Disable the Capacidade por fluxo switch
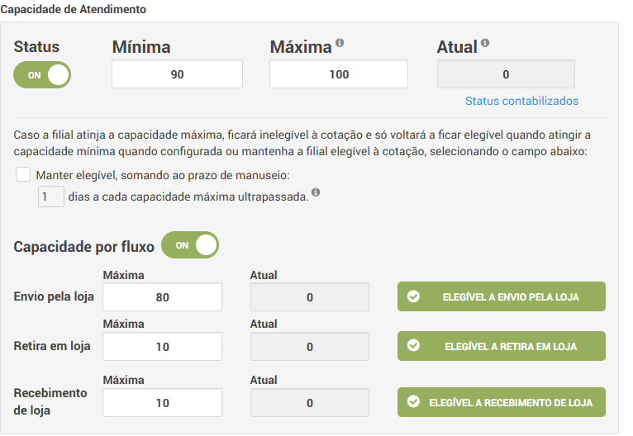Image resolution: width=633 pixels, height=436 pixels. 189,245
